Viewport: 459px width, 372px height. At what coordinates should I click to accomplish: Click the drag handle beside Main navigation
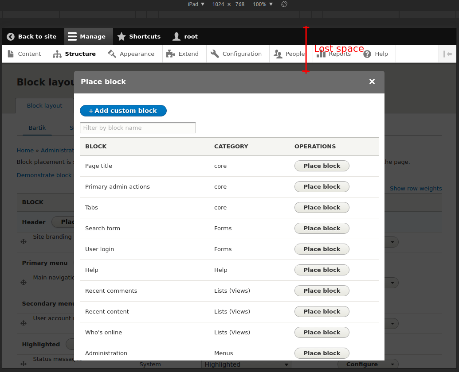click(x=24, y=282)
